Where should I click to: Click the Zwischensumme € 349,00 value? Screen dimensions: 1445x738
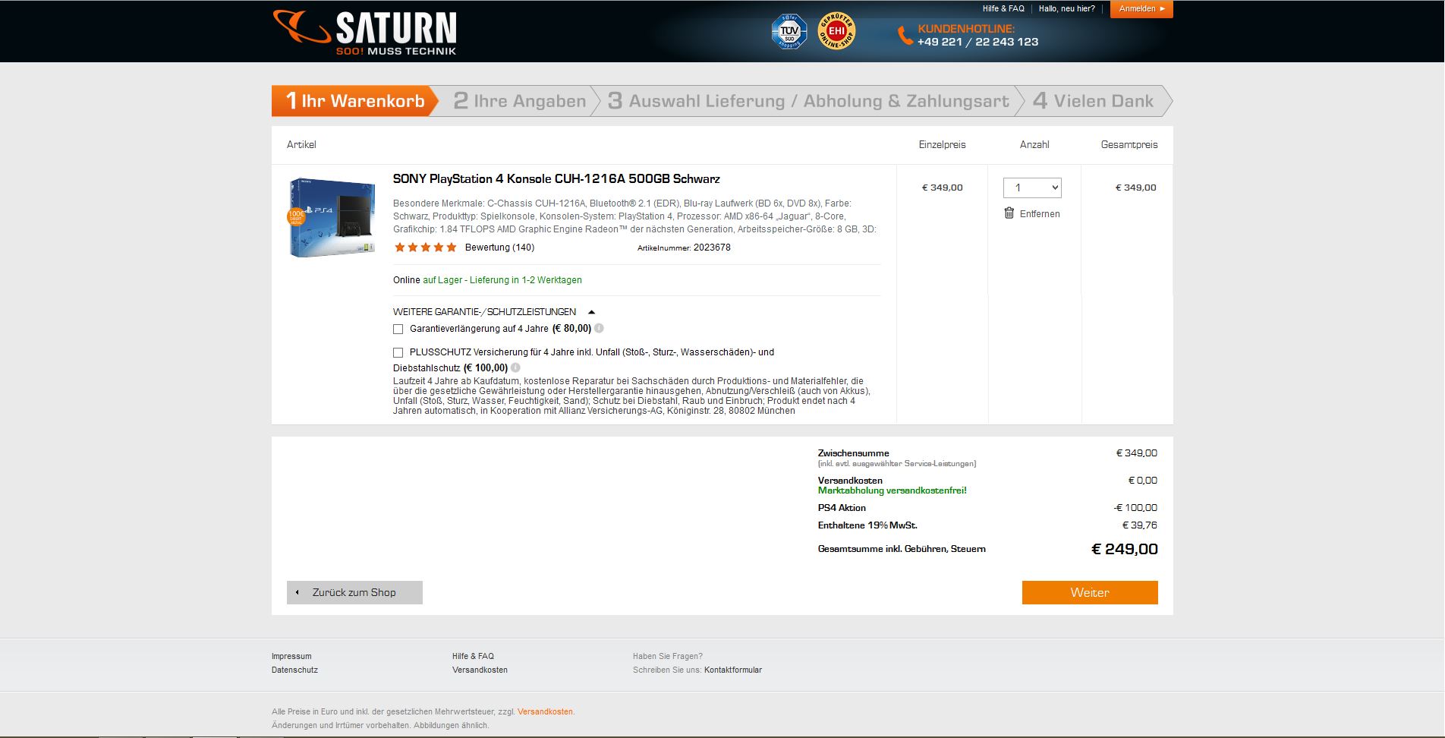[1137, 453]
